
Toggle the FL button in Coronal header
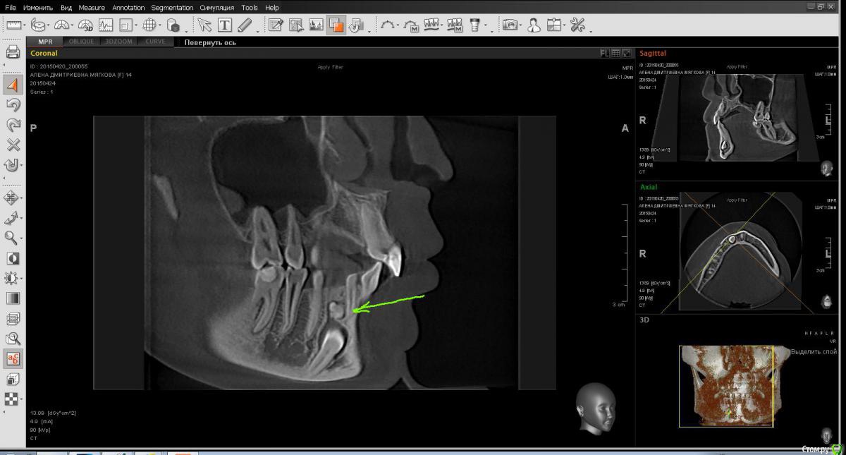604,53
